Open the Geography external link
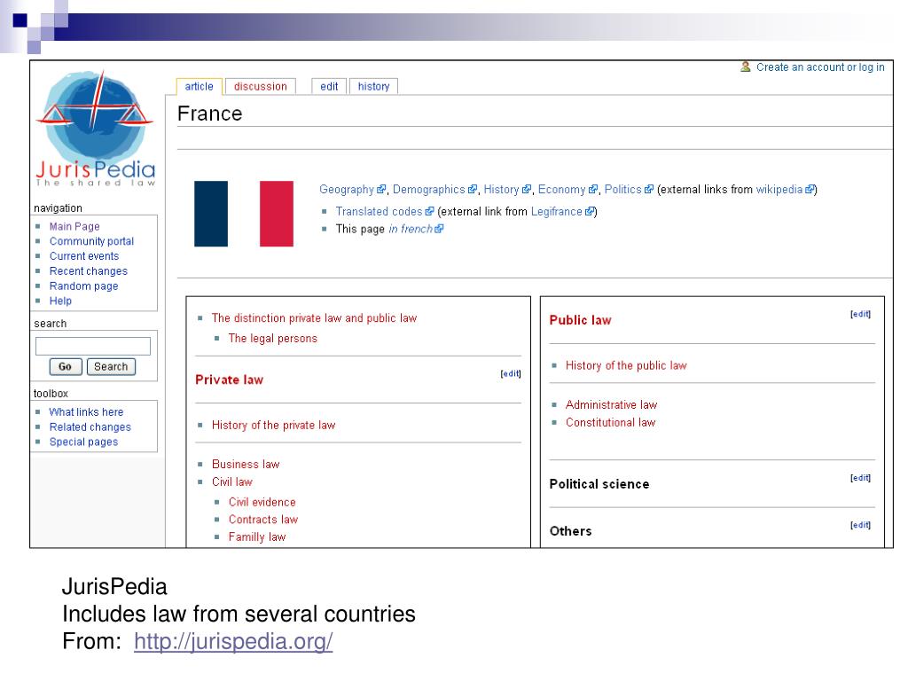The image size is (908, 681). pyautogui.click(x=352, y=190)
